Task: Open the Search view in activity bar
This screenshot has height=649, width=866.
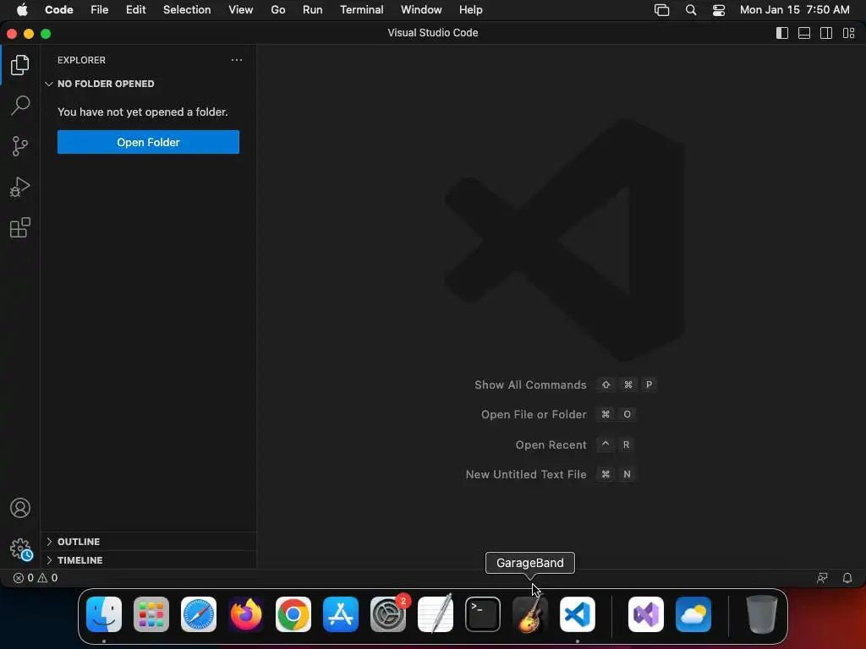Action: point(20,106)
